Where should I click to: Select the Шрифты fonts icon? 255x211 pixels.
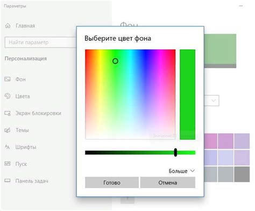pos(7,147)
